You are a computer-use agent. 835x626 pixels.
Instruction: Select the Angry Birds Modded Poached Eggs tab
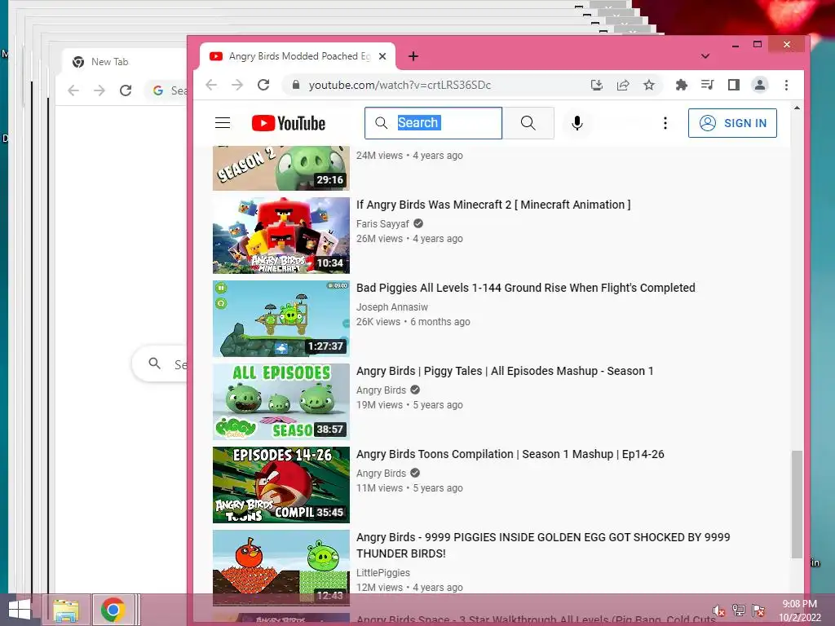[297, 56]
